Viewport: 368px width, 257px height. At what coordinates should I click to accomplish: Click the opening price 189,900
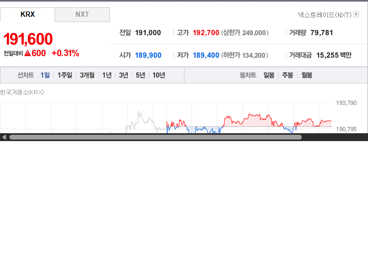pos(148,55)
